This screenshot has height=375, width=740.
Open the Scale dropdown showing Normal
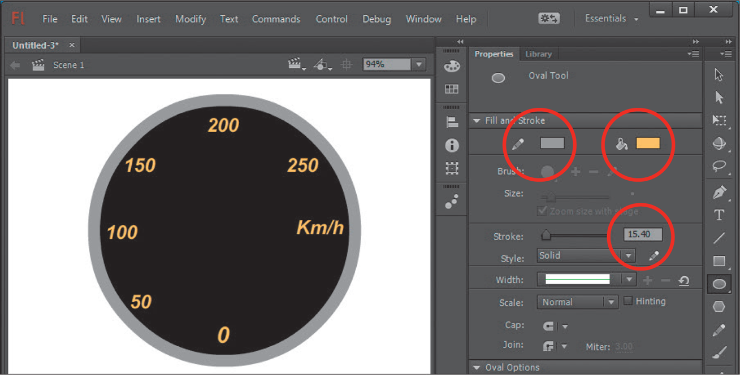point(577,302)
